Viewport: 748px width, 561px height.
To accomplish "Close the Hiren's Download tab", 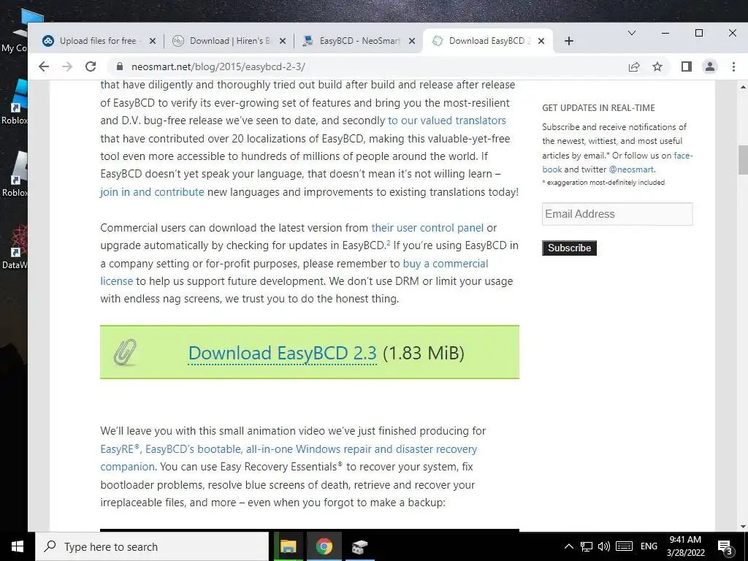I will point(283,41).
